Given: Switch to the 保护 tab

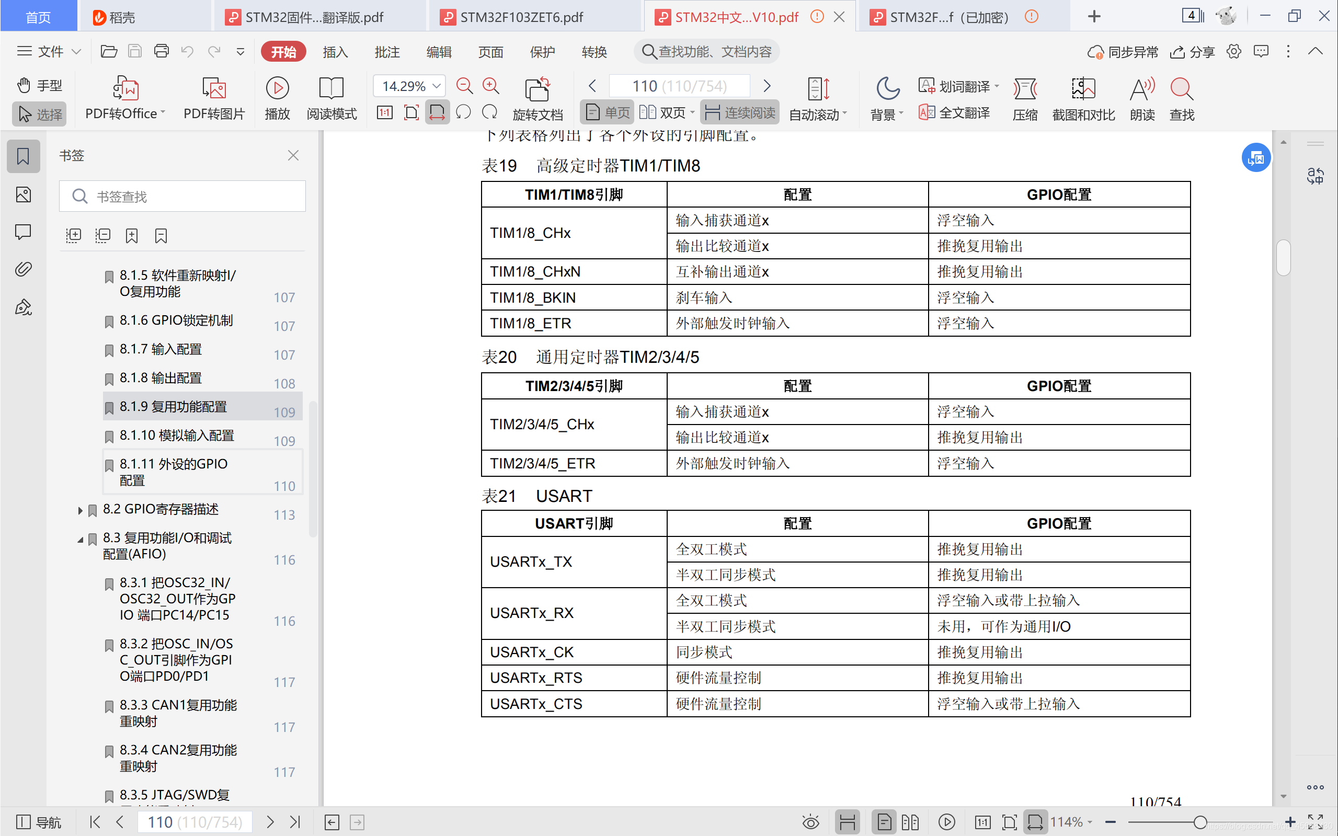Looking at the screenshot, I should (x=542, y=52).
